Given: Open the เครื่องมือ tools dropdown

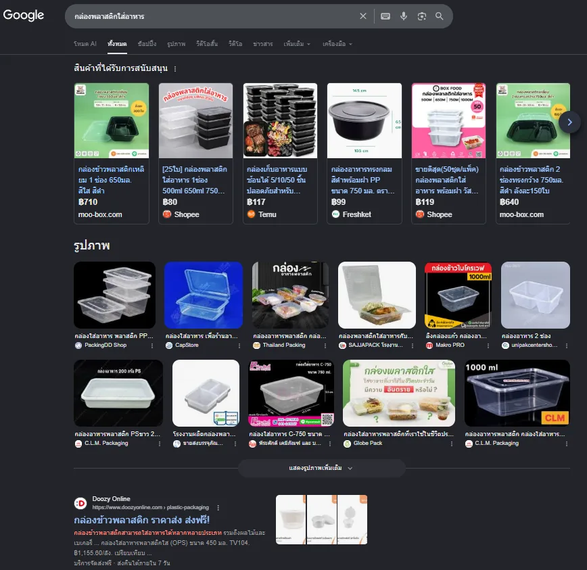Looking at the screenshot, I should pyautogui.click(x=337, y=44).
